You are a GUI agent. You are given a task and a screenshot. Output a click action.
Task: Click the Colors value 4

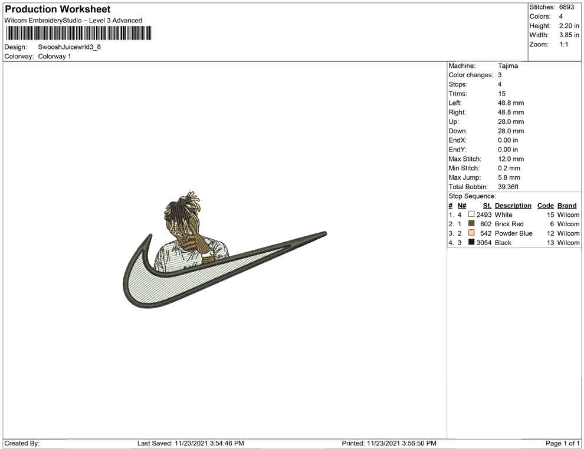[561, 16]
